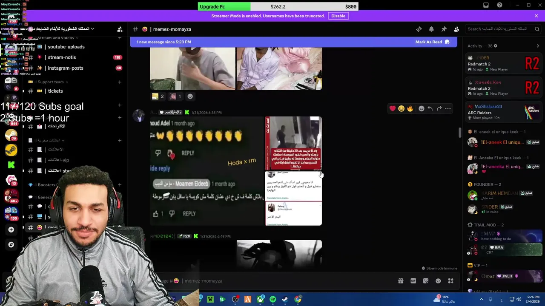Open the YouTube comments screenshot image

click(x=207, y=171)
